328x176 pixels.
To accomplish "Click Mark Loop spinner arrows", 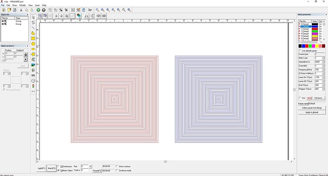I will coord(323,58).
